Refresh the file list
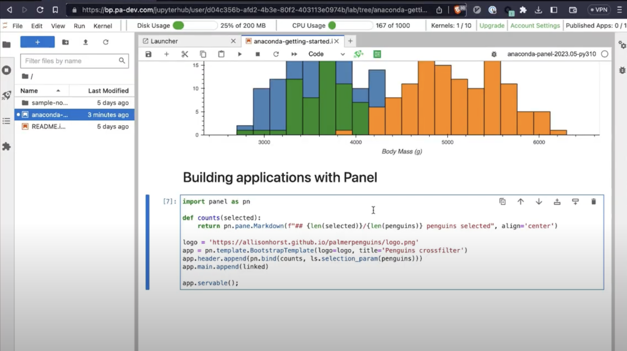Image resolution: width=627 pixels, height=351 pixels. pos(106,42)
